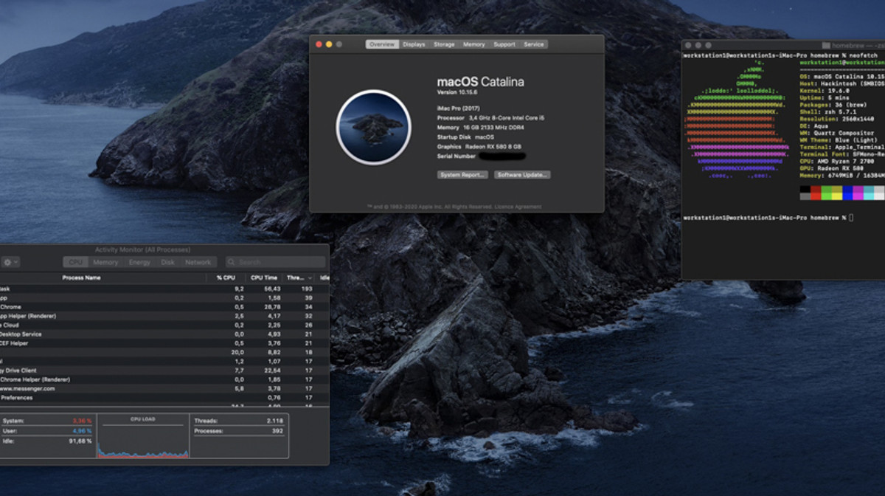The height and width of the screenshot is (496, 885).
Task: Open the Support tab
Action: (x=504, y=44)
